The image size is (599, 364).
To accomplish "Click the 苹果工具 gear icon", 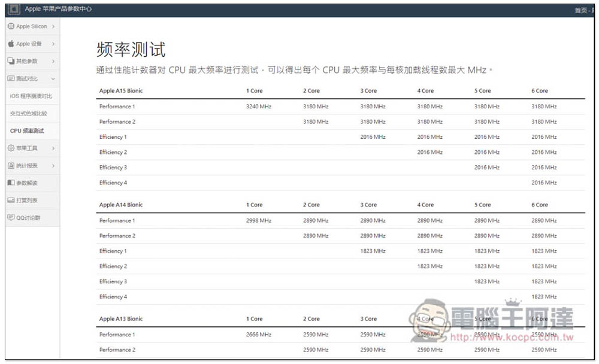I will point(11,148).
